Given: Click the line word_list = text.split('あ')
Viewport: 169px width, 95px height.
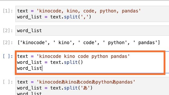Looking at the screenshot, I should (55, 88).
